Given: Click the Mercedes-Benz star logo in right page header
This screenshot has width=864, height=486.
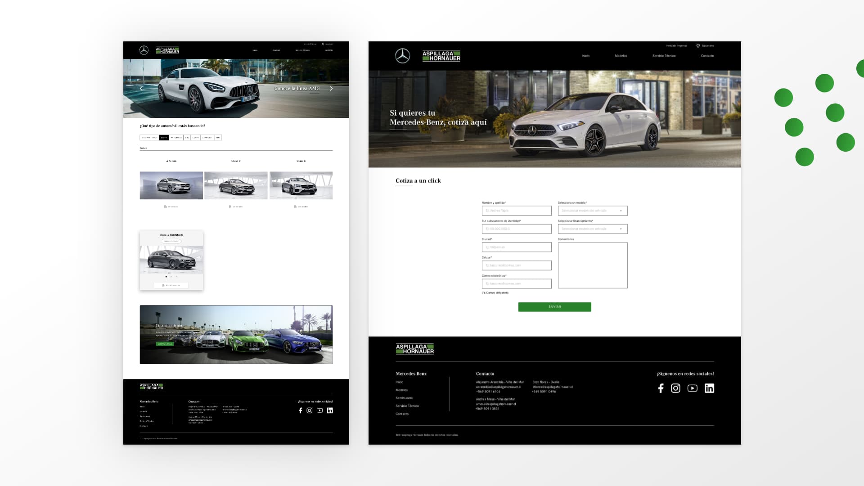Looking at the screenshot, I should (403, 56).
